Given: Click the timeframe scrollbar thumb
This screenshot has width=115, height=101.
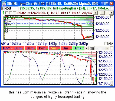Looking at the screenshot, I should click(92, 48).
